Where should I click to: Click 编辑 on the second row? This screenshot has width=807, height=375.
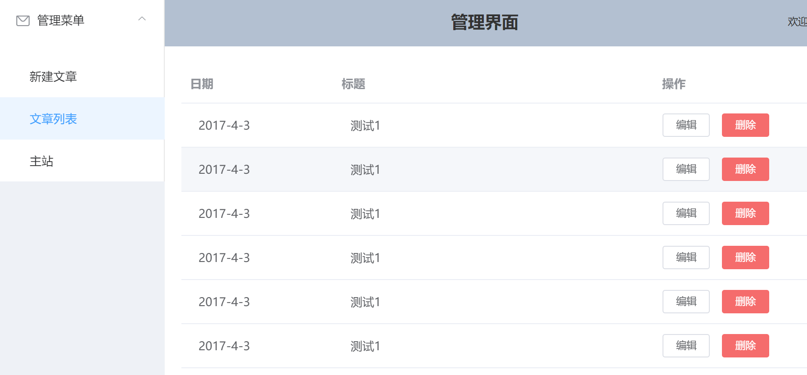[x=685, y=169]
